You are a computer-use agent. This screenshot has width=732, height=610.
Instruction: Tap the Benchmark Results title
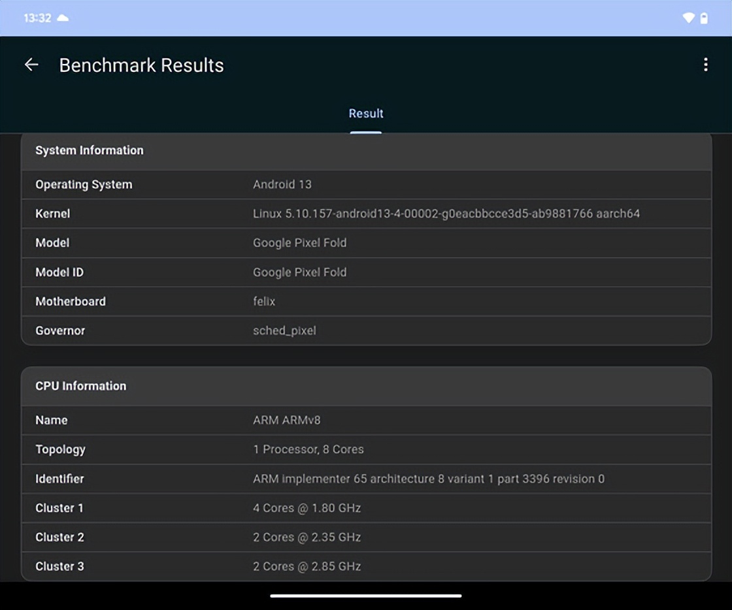tap(141, 65)
